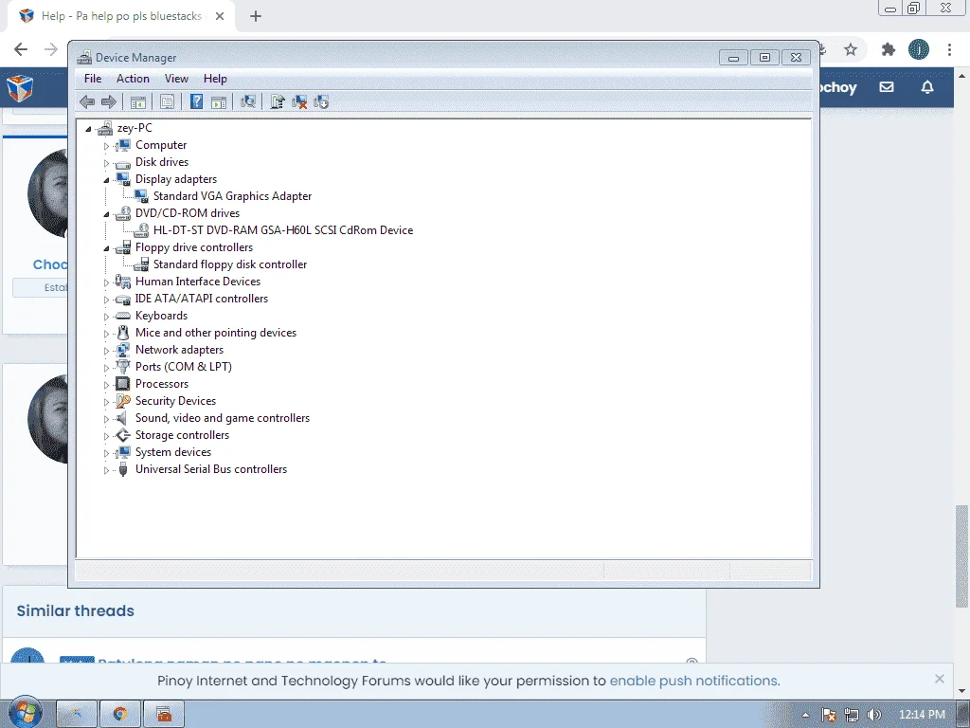
Task: Click the browser page vertical scrollbar thumb
Action: (961, 555)
